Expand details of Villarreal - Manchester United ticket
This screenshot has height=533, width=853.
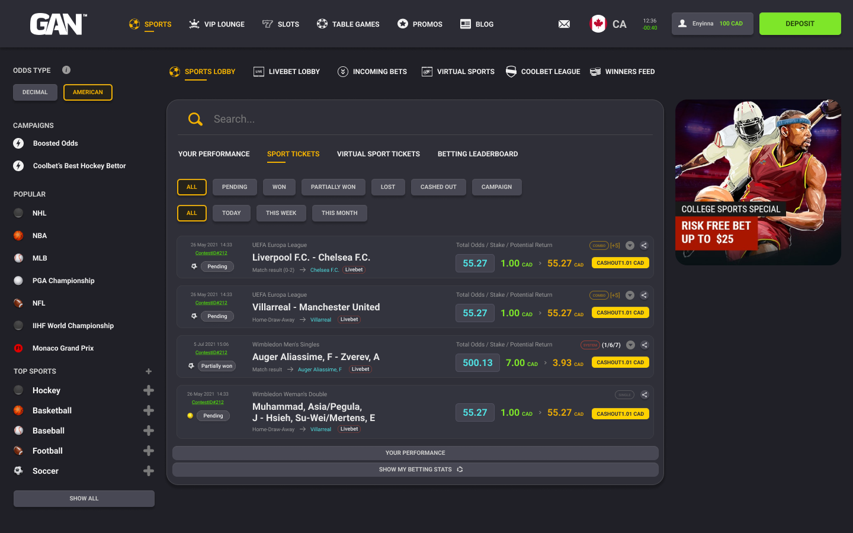coord(630,295)
